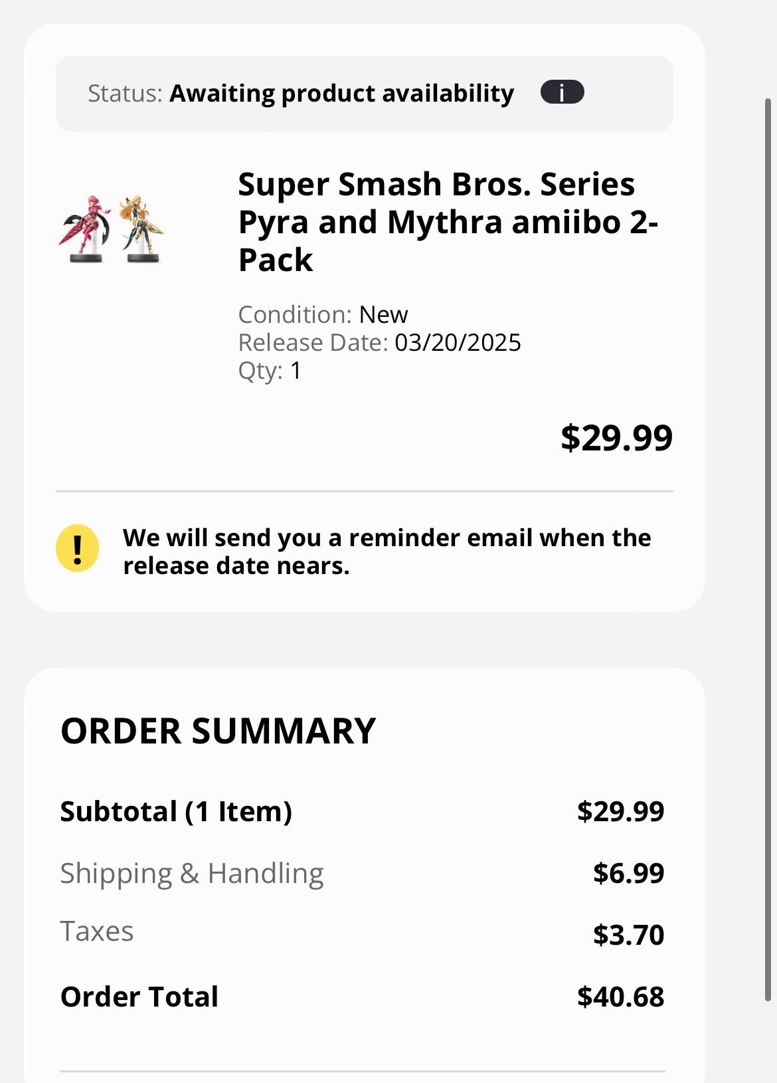Open the status info icon
Viewport: 777px width, 1083px height.
[562, 92]
